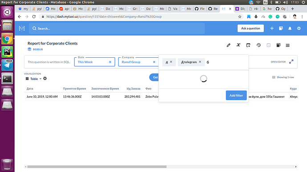
Task: Sort by Дата column header
Action: pos(30,88)
